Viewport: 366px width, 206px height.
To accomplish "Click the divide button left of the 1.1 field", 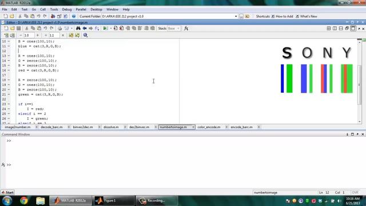I will coord(46,35).
